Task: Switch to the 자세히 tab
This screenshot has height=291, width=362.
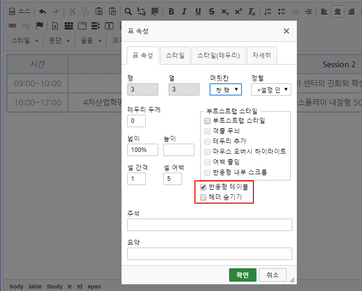Action: tap(262, 55)
